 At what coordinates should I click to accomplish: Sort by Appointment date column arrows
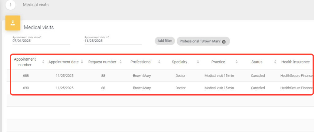[82, 62]
